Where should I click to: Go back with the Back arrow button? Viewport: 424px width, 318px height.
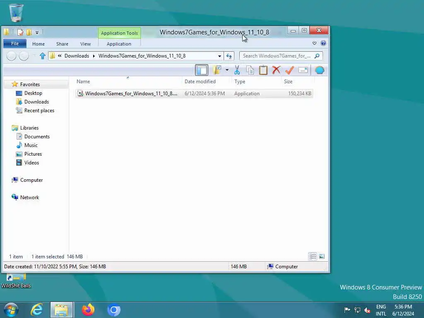pos(11,56)
